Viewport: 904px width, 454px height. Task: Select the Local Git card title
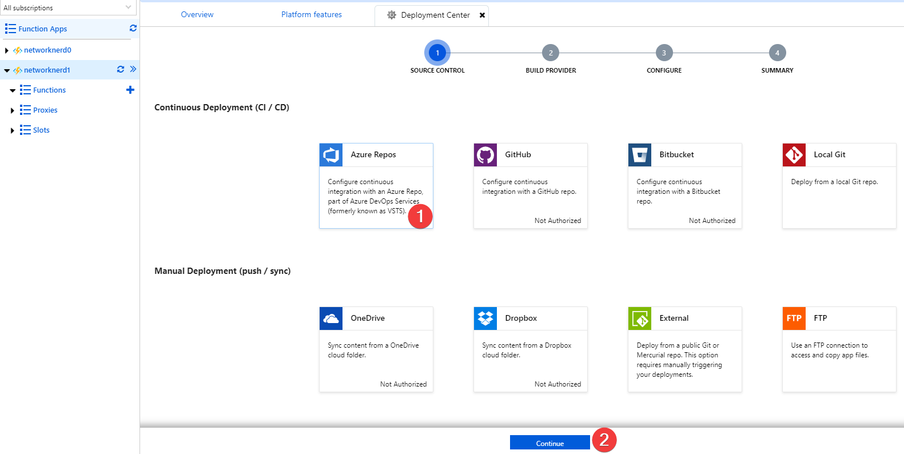click(x=830, y=155)
